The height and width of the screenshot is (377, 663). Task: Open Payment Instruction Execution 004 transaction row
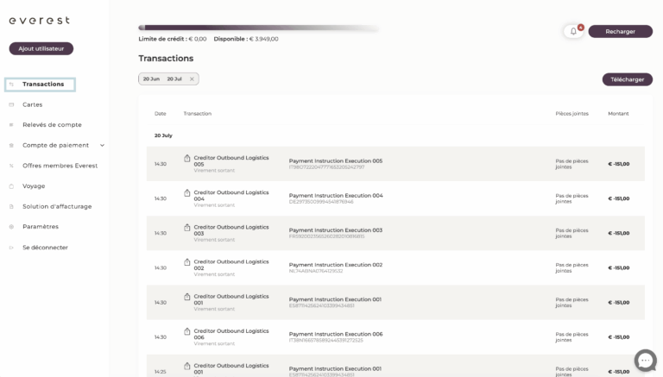point(395,198)
